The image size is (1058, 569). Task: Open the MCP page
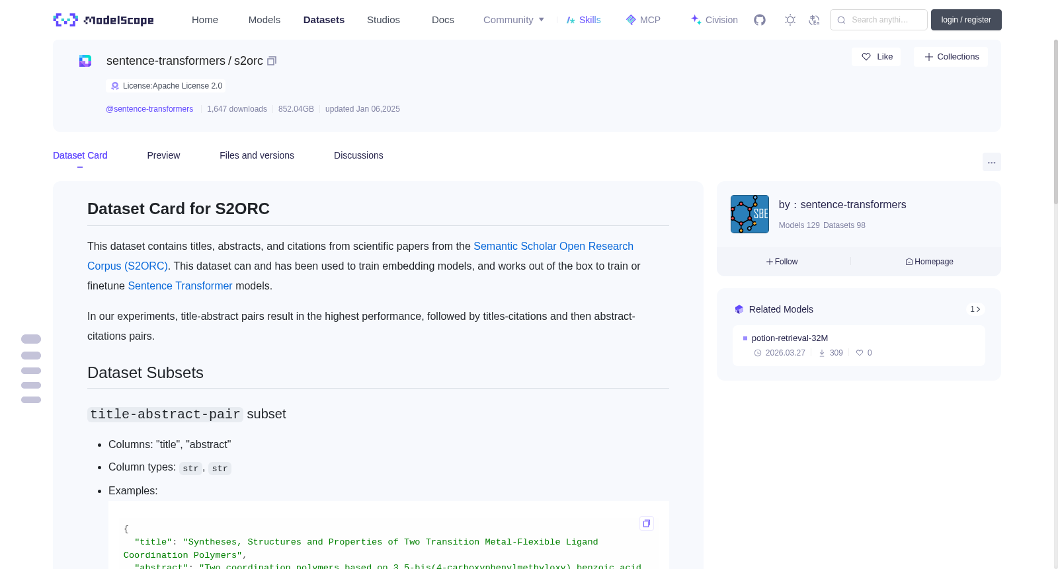pyautogui.click(x=643, y=20)
